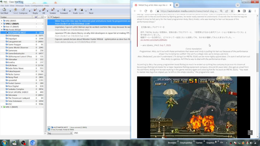Go to Next unread message
The image size is (260, 146).
(x=91, y=11)
